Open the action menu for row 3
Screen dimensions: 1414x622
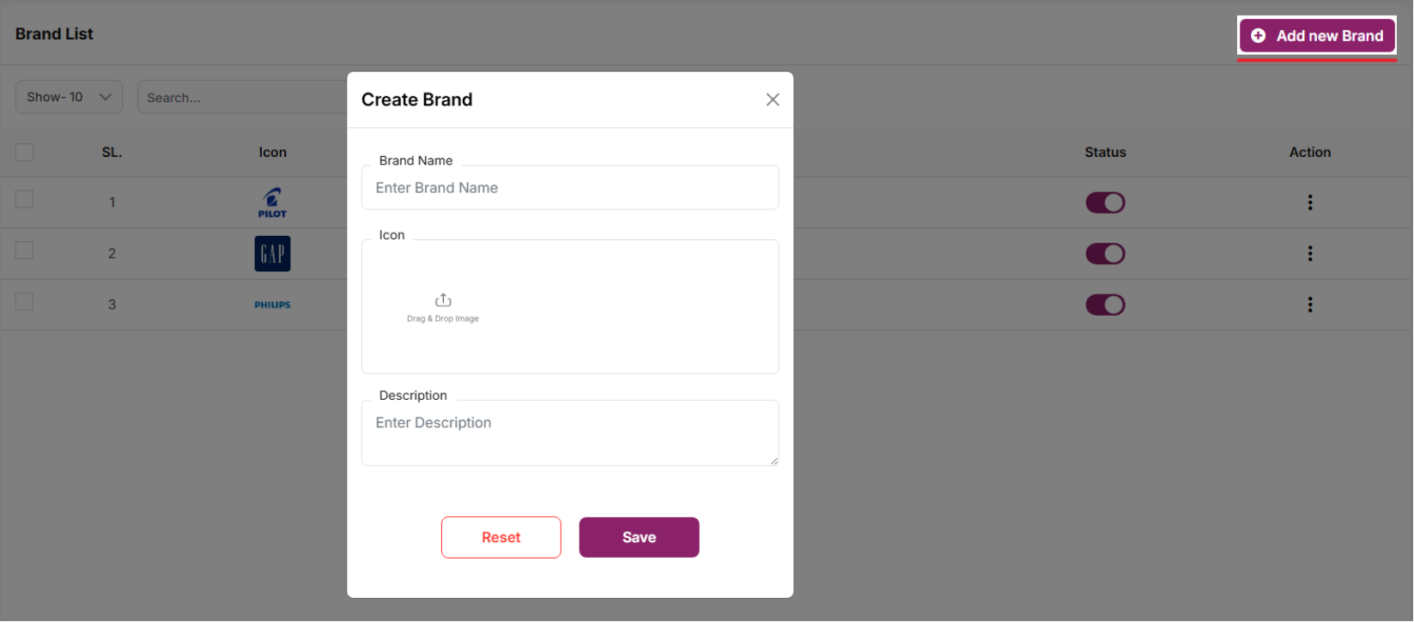point(1309,305)
